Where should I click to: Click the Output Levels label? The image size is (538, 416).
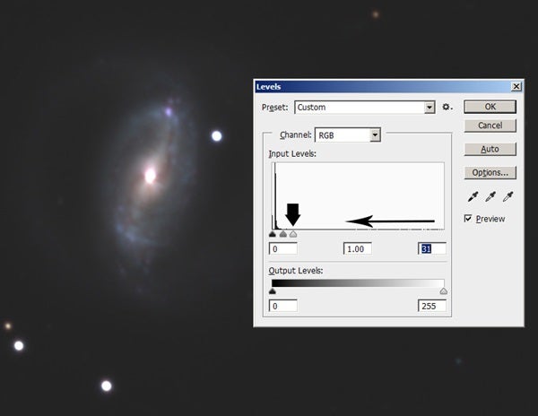coord(296,271)
